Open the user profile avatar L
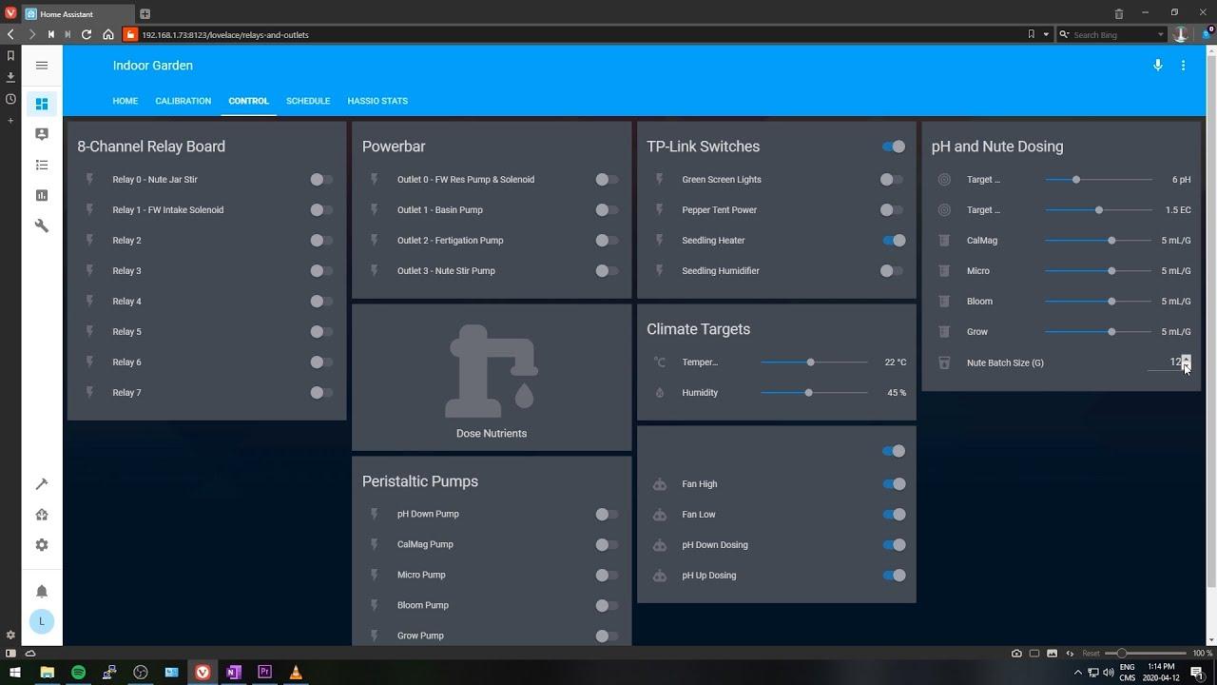 (42, 621)
